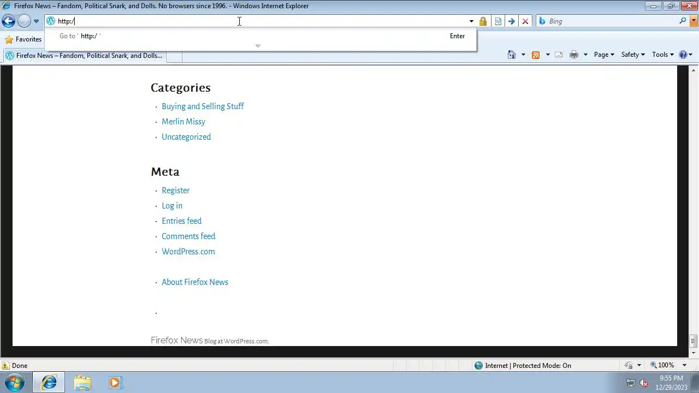Open the Windows Start orb

(15, 382)
